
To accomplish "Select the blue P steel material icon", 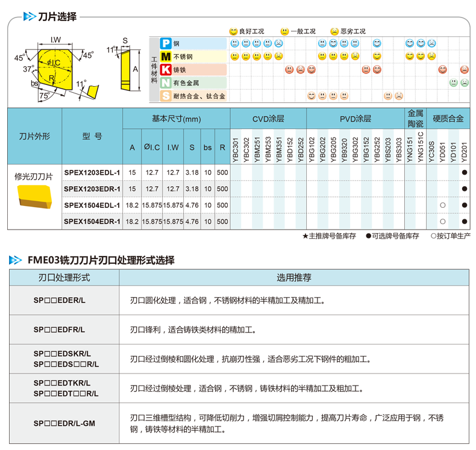I will tap(166, 43).
